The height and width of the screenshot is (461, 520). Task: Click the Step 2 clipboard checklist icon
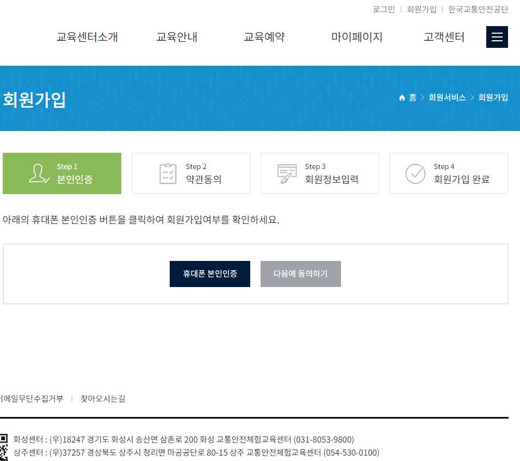(x=168, y=173)
